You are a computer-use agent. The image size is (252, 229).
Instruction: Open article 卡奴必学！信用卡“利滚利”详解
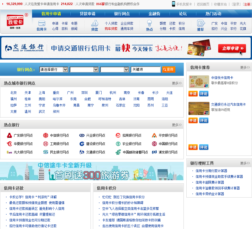click(x=33, y=197)
